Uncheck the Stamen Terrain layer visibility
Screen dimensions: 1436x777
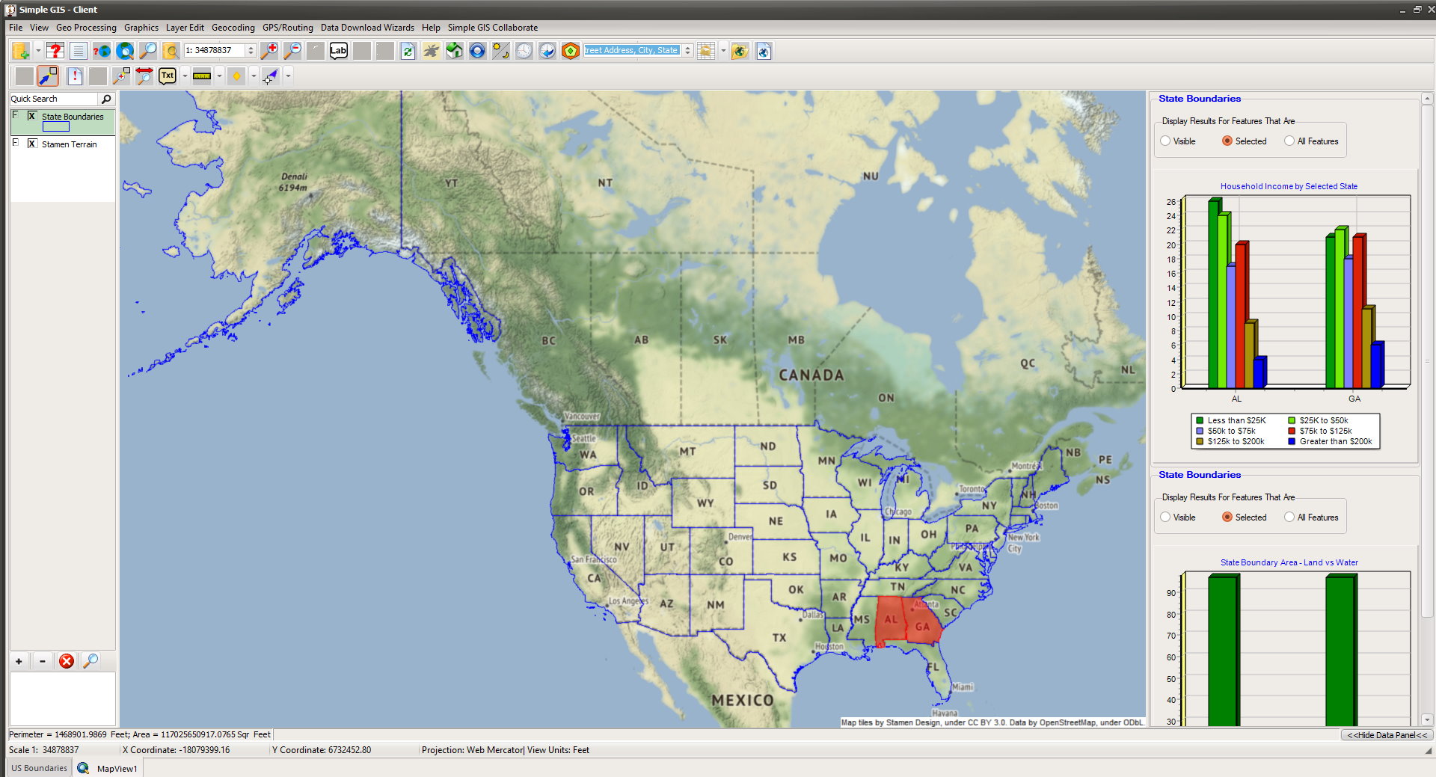(32, 144)
